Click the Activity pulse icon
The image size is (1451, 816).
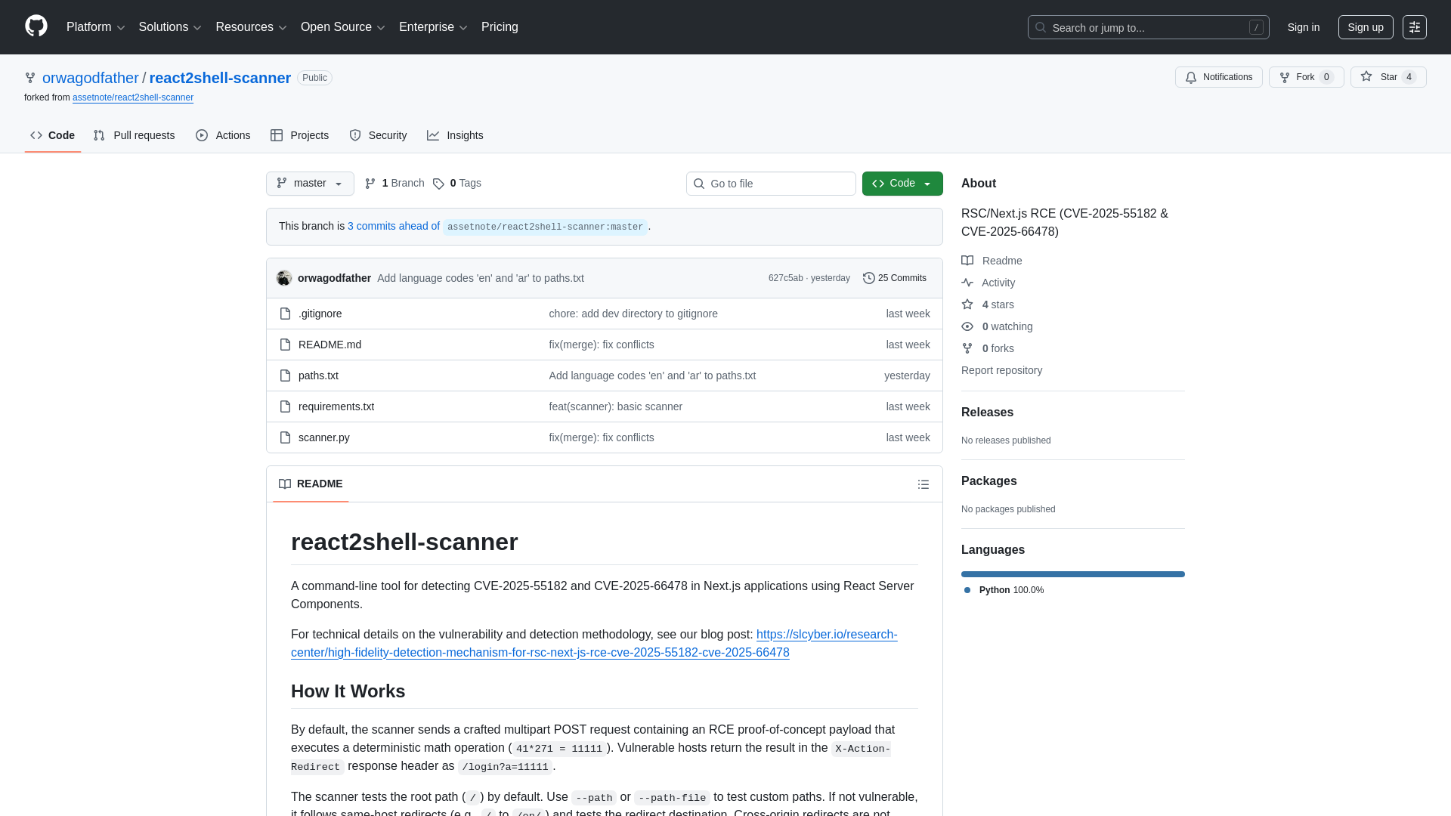(968, 283)
